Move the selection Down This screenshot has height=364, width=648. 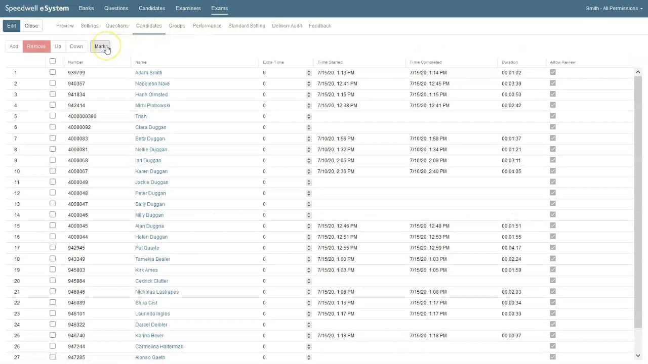click(76, 47)
